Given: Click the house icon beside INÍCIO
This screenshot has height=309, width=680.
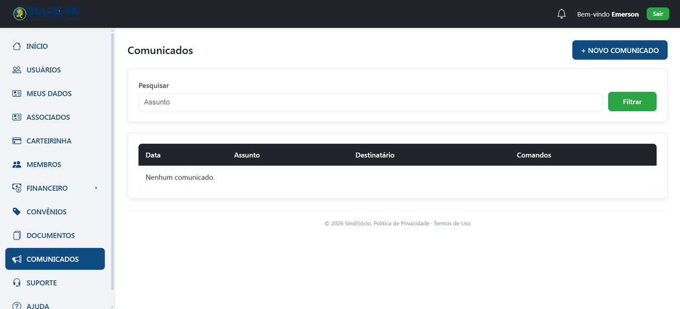Looking at the screenshot, I should click(x=17, y=46).
